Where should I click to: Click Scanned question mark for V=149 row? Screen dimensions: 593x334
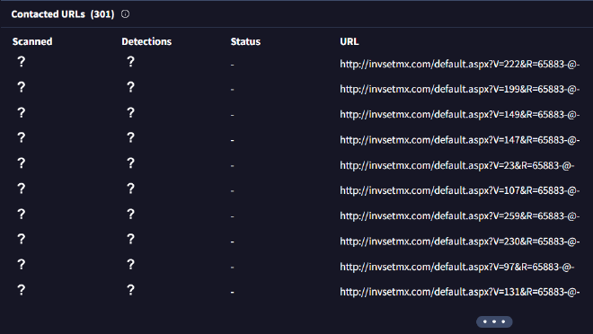tap(22, 112)
